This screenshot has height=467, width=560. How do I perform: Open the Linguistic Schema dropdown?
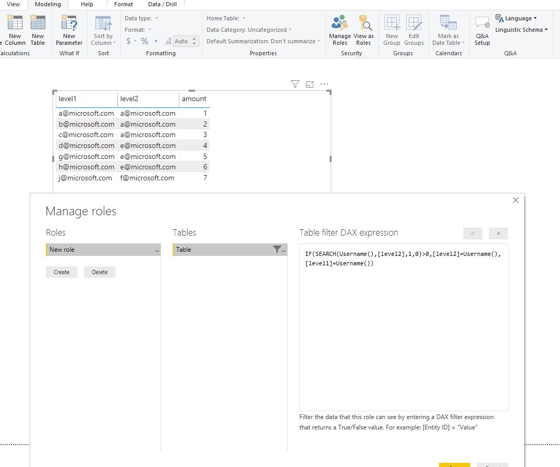click(521, 30)
